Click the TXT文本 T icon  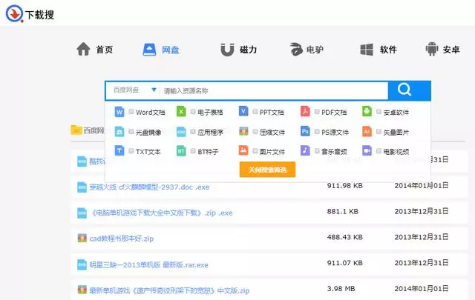tap(119, 150)
